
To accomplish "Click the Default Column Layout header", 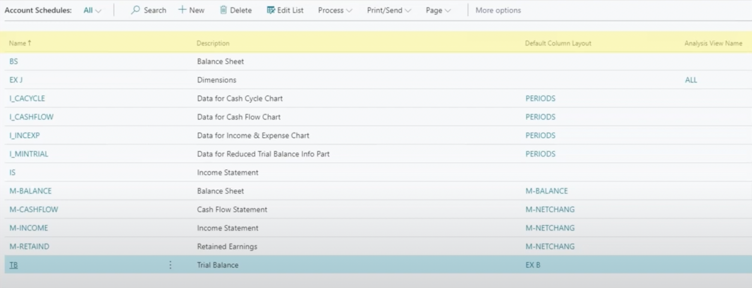I will click(558, 43).
